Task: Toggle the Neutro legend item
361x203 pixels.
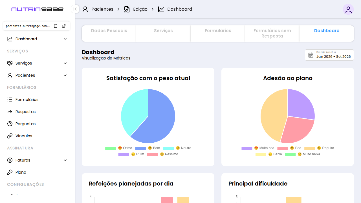Action: coord(177,148)
